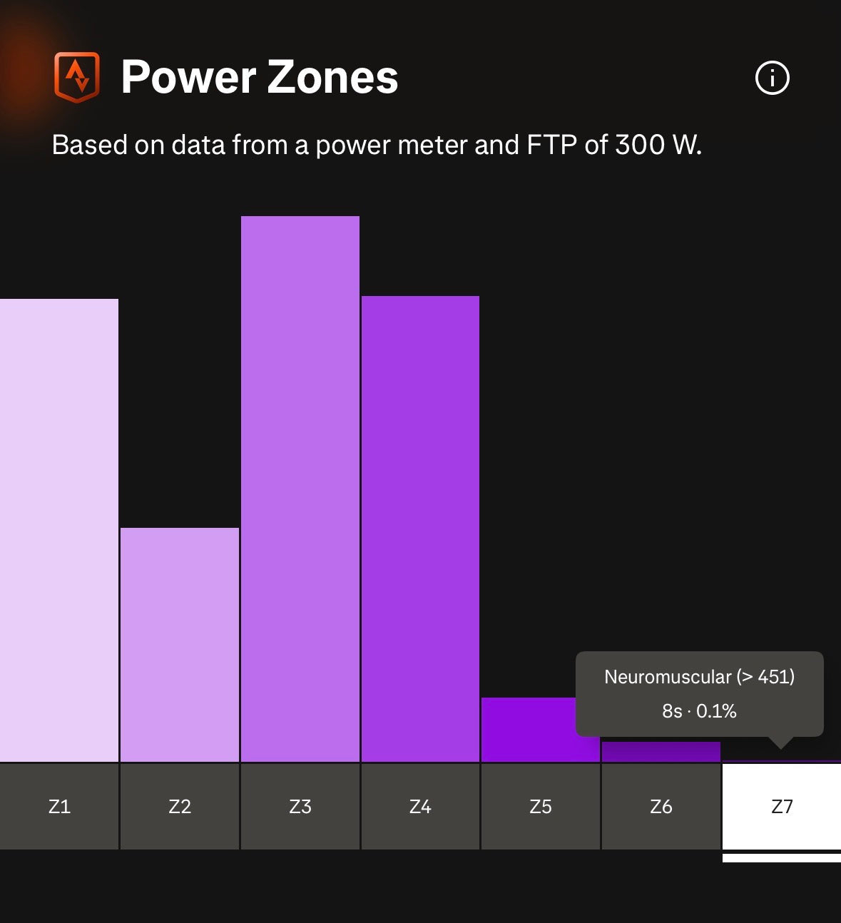Click the highlighted Z7 zone tab
Image resolution: width=841 pixels, height=923 pixels.
[782, 807]
